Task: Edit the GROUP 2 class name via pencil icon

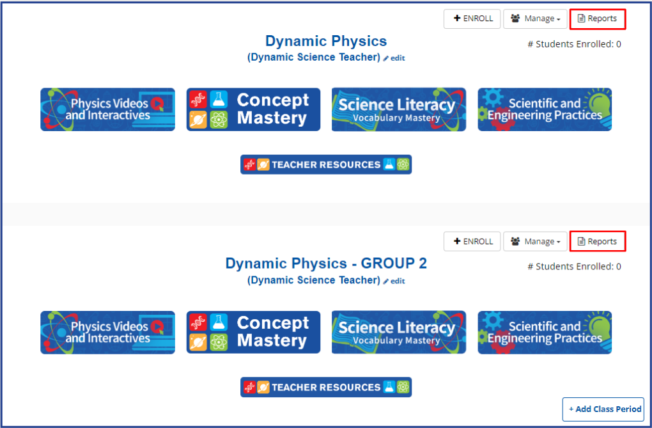Action: coord(394,281)
